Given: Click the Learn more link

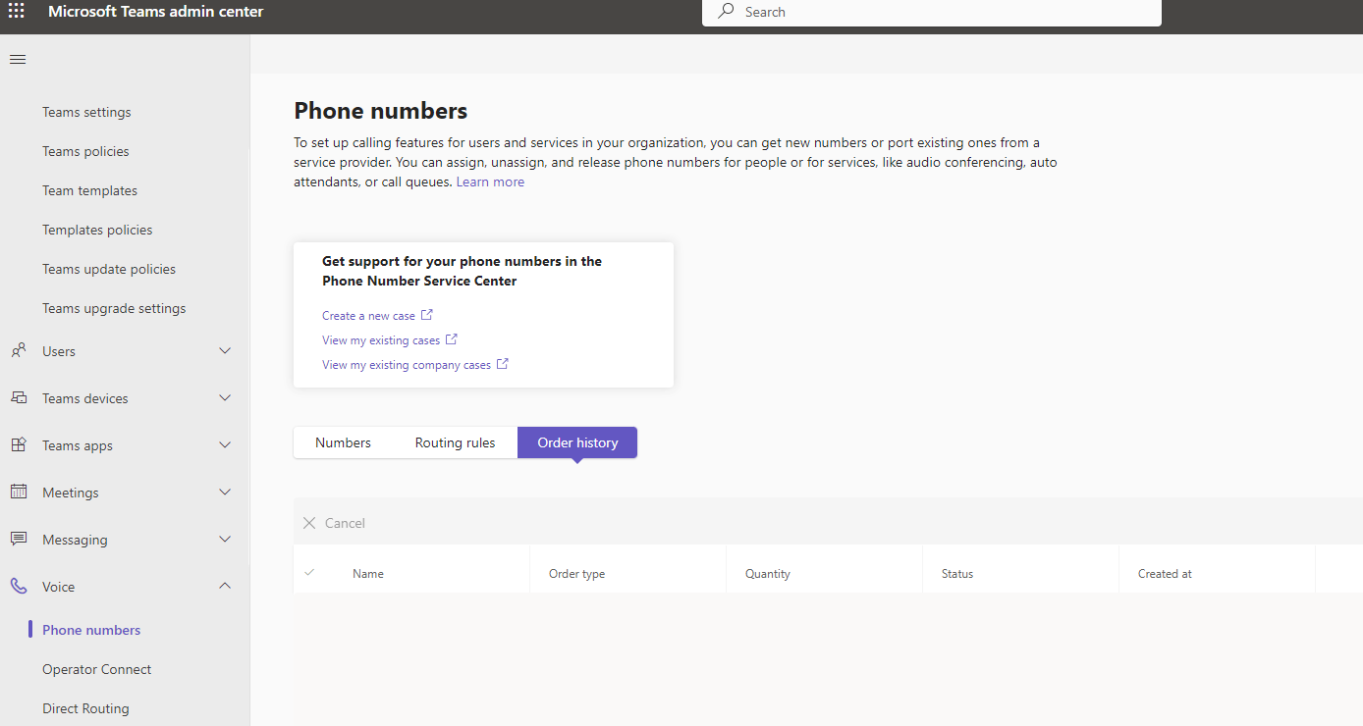Looking at the screenshot, I should tap(489, 181).
